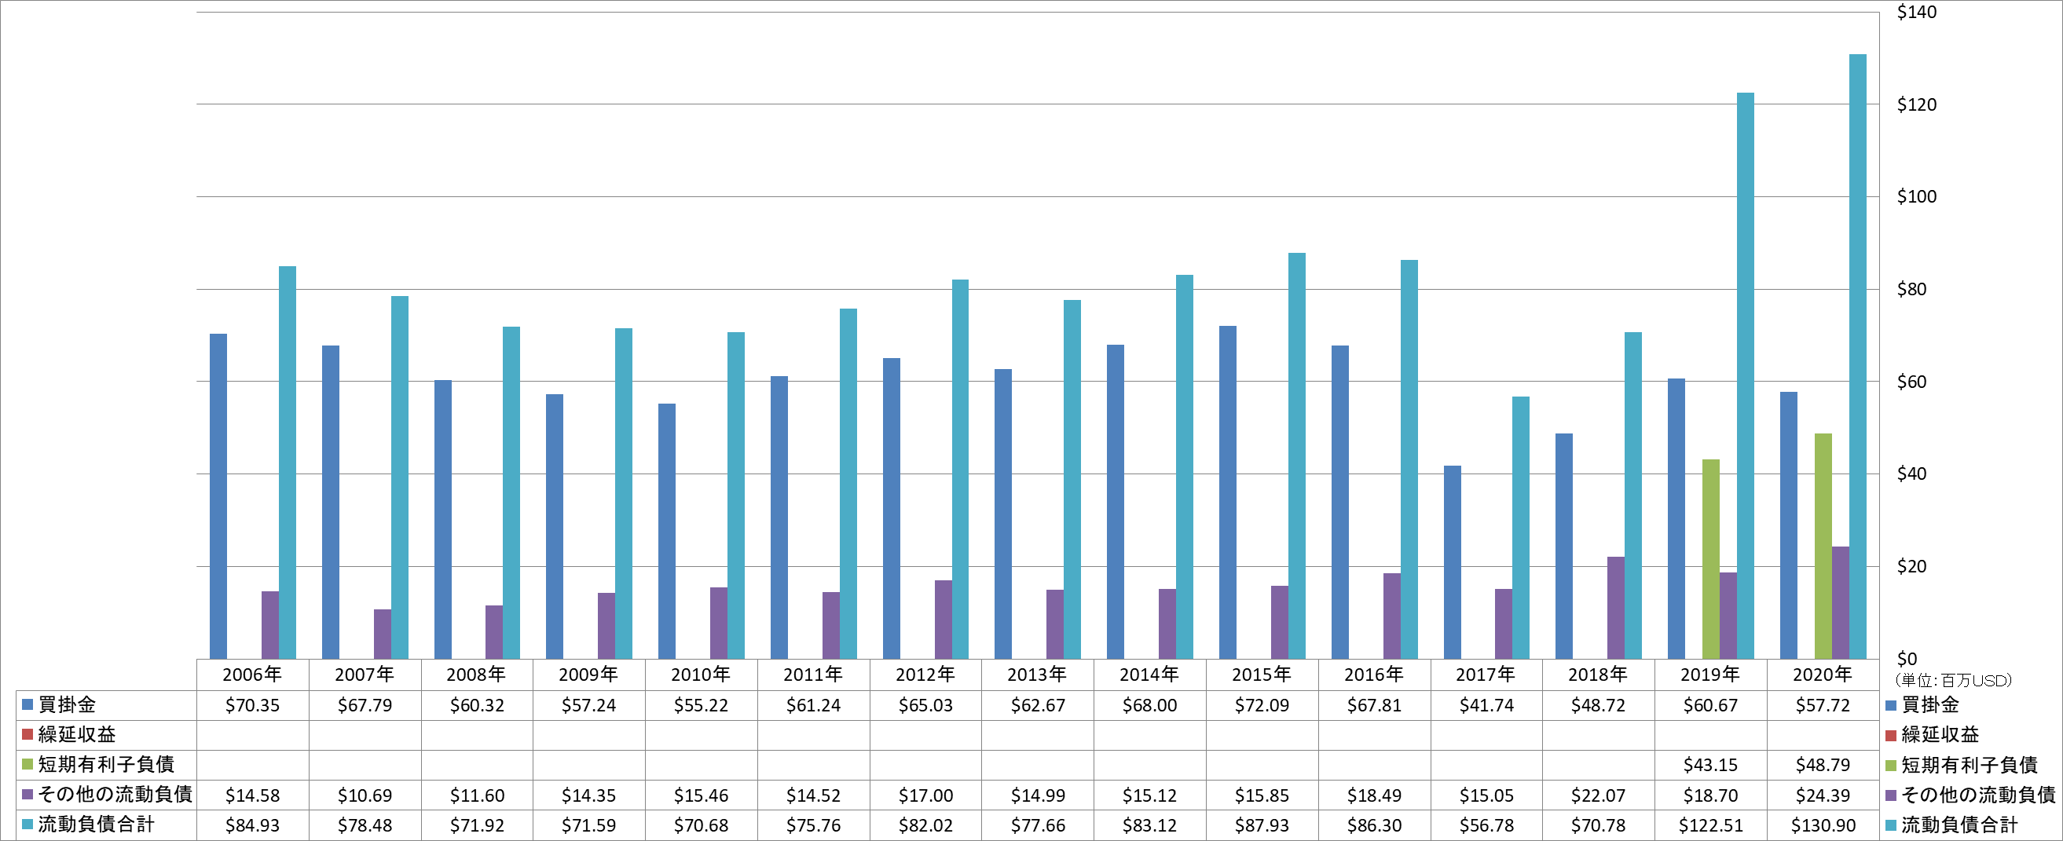Image resolution: width=2063 pixels, height=841 pixels.
Task: Click the $72.09 cell for 2015
Action: (x=1262, y=705)
